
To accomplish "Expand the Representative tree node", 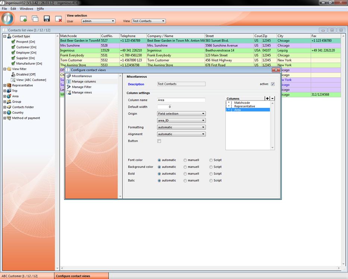I will pyautogui.click(x=5, y=85).
